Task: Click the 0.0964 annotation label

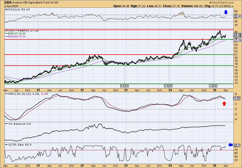Action: pos(124,86)
